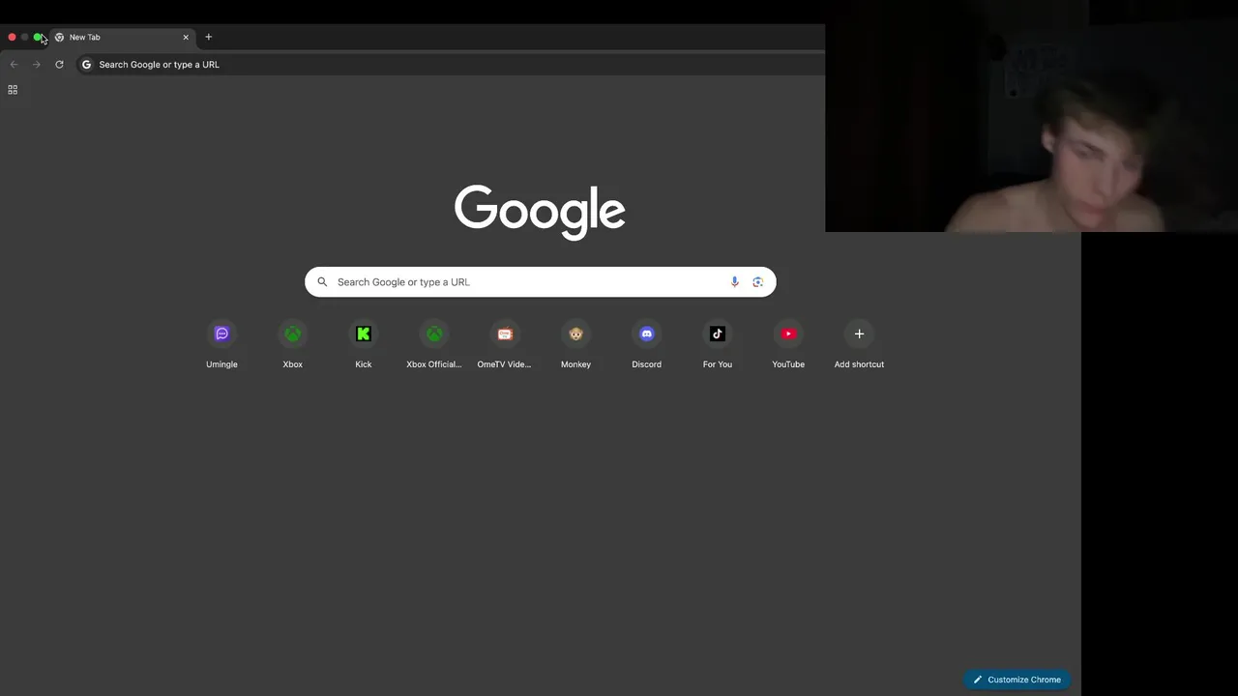Open the OmeTV Video shortcut
The height and width of the screenshot is (696, 1238).
point(505,345)
